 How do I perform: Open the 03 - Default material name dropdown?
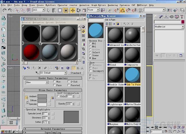pyautogui.click(x=65, y=73)
